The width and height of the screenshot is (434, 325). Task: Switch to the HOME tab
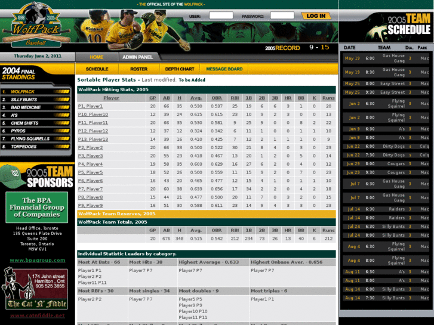[x=96, y=57]
